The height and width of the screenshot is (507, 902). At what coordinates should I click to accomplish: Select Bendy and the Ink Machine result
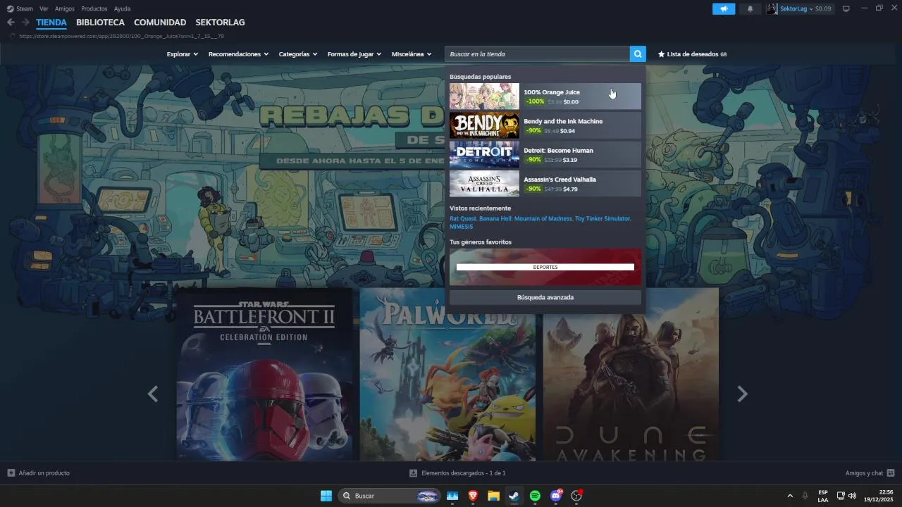545,125
